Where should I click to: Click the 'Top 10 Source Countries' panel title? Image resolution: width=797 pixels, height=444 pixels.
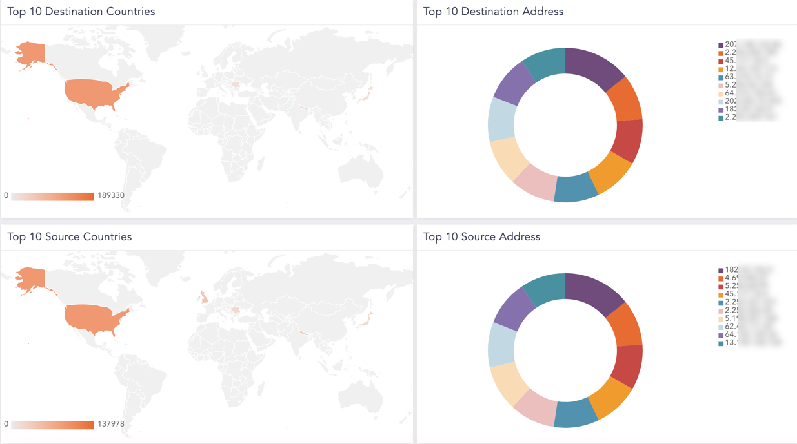[x=69, y=237]
